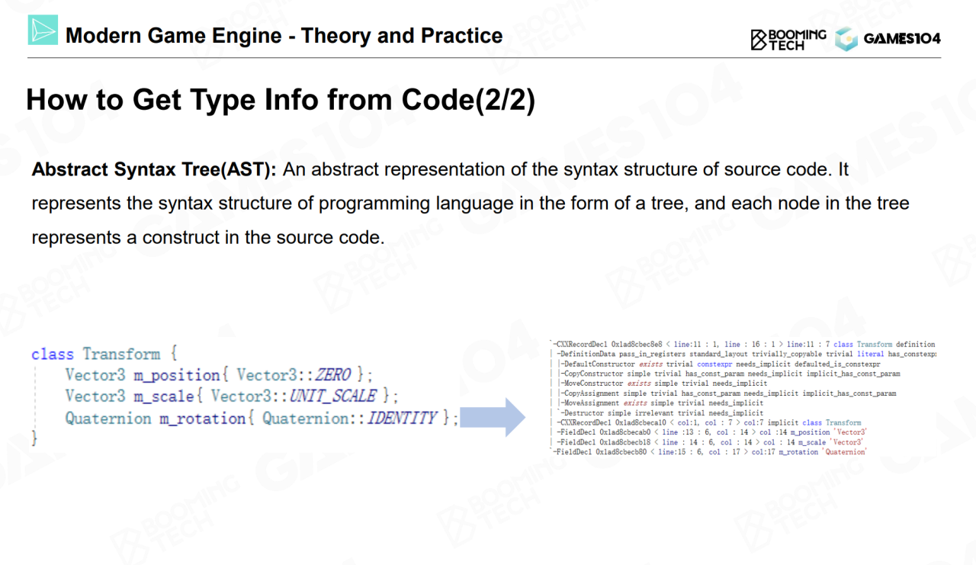The image size is (976, 565).
Task: Click the GAMES104 cube icon
Action: coord(846,40)
